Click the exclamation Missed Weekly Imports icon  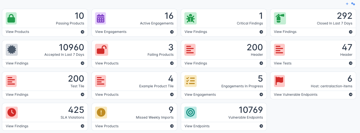point(101,113)
